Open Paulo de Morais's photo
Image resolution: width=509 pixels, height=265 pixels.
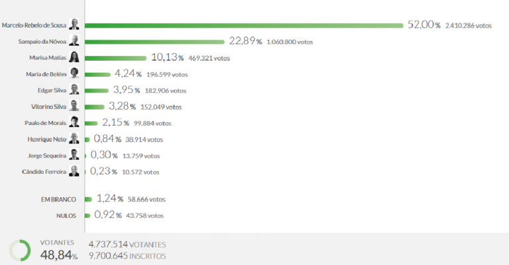[75, 122]
